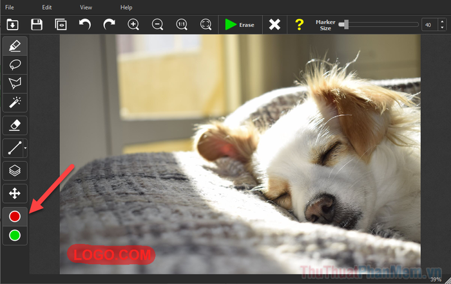Screen dimensions: 451x284
Task: Click the Clone Stamp layers icon
Action: pyautogui.click(x=15, y=171)
